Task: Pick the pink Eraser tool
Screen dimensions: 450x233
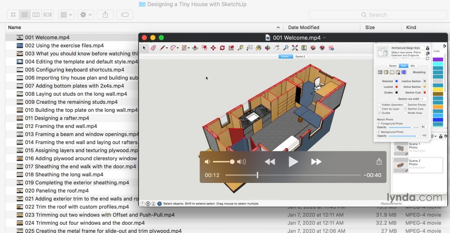Action: (153, 48)
